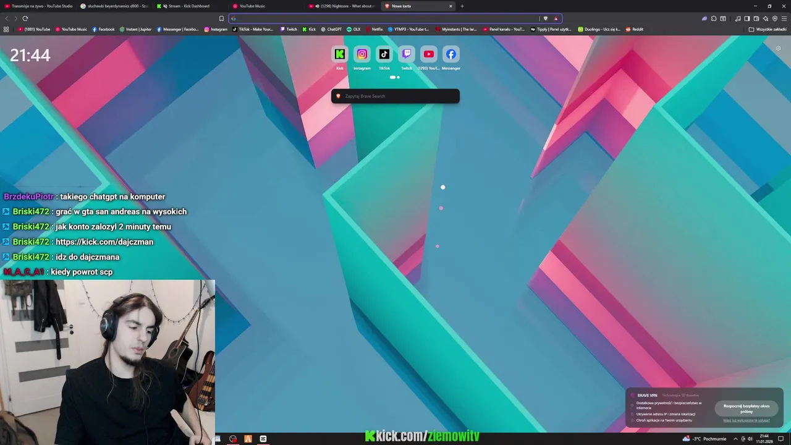Open the Twitch bookmark in bar
The height and width of the screenshot is (445, 791).
289,29
